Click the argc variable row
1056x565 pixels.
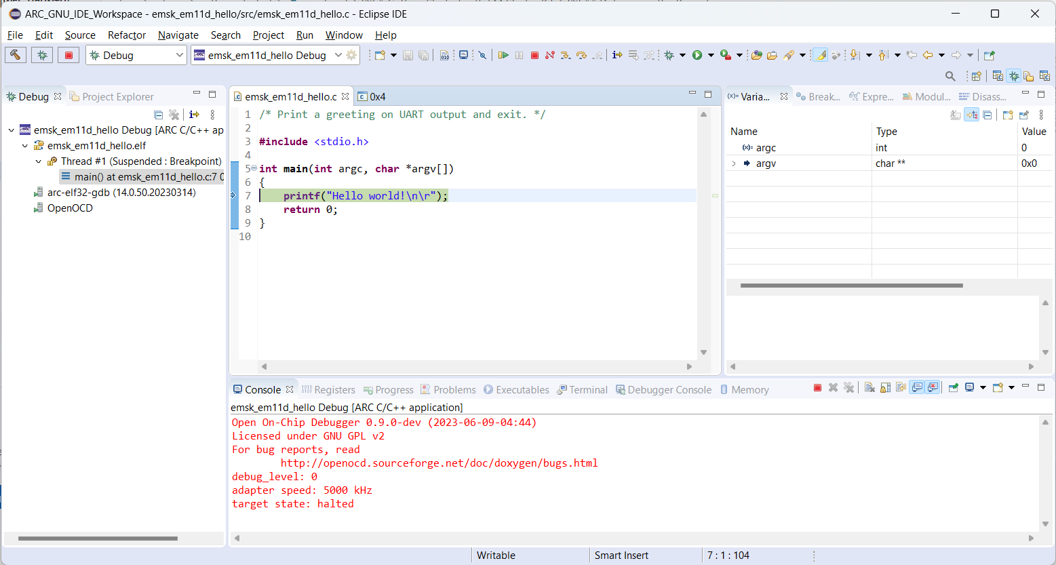[891, 147]
